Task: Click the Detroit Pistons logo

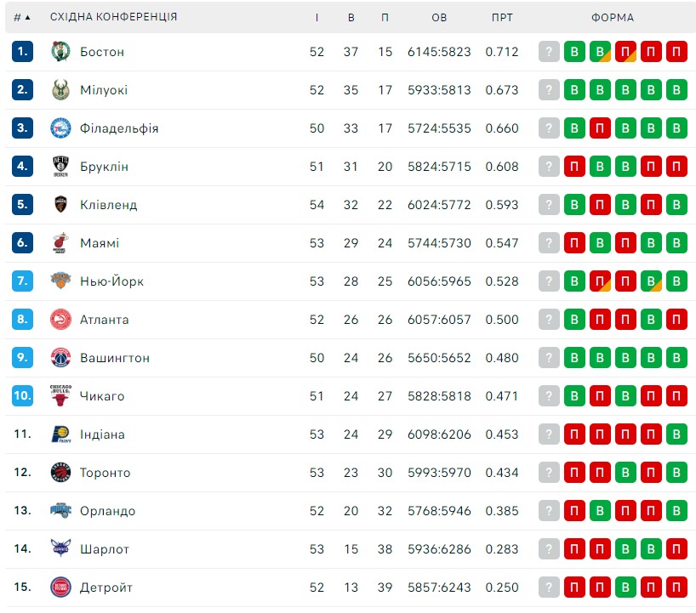Action: (60, 587)
